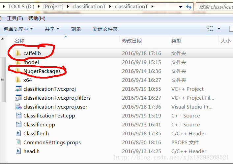
Task: Sort by 大小 column header
Action: tap(225, 41)
